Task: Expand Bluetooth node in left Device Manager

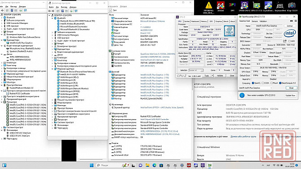Action: (x=2, y=18)
